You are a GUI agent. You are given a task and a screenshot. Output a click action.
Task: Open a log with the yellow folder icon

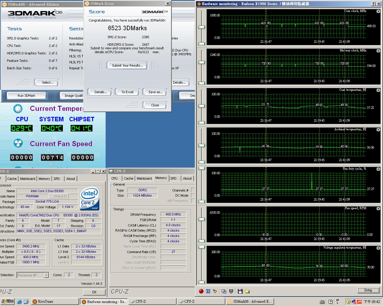(x=247, y=291)
